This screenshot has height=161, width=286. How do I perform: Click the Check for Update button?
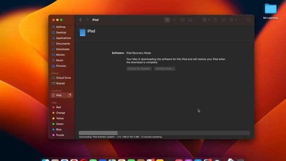click(x=139, y=68)
